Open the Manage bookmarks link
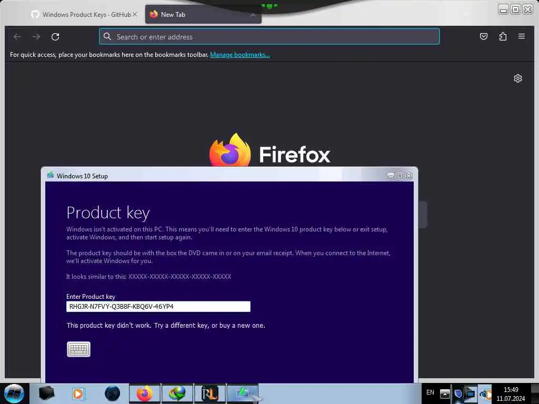Viewport: 539px width, 404px height. pyautogui.click(x=240, y=55)
